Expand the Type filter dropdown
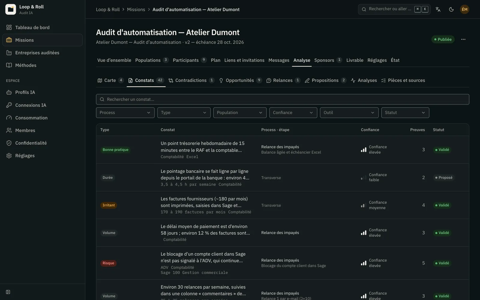480x300 pixels. pyautogui.click(x=184, y=112)
